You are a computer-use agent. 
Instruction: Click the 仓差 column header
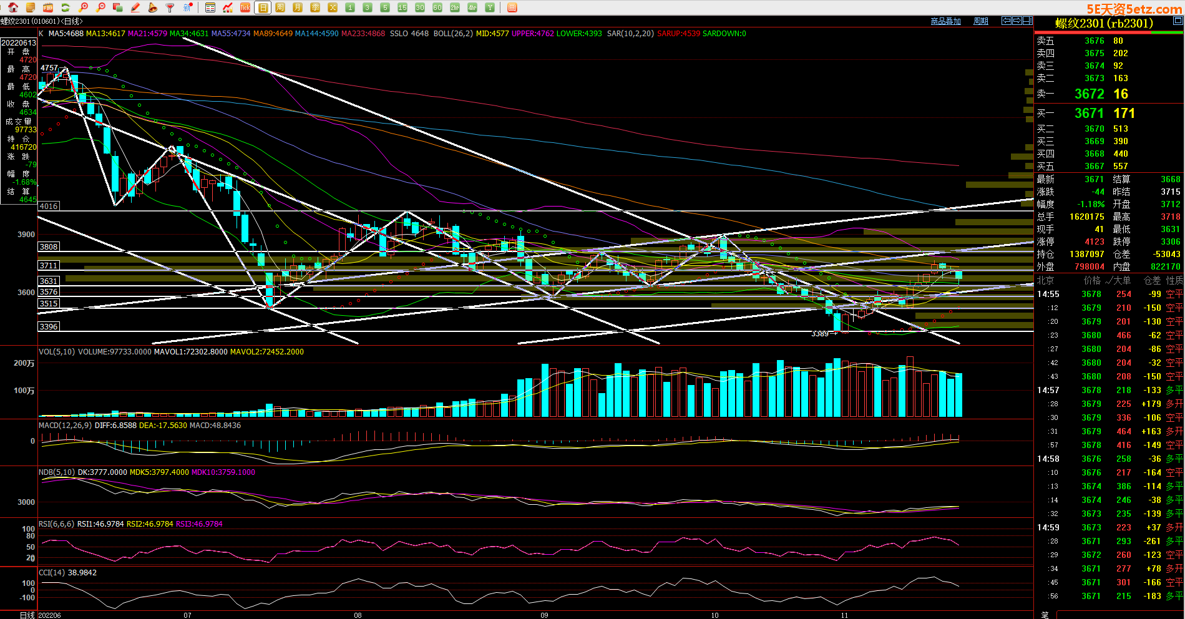(1152, 281)
